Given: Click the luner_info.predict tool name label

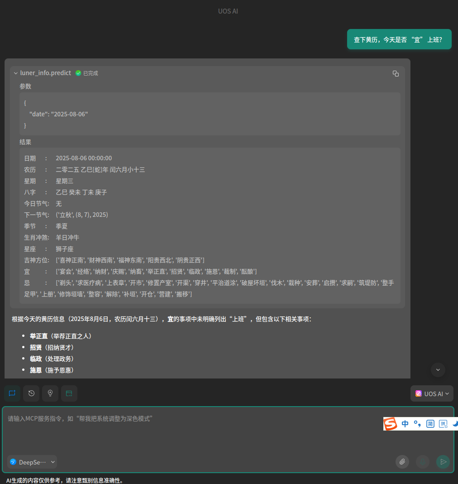Looking at the screenshot, I should coord(46,73).
